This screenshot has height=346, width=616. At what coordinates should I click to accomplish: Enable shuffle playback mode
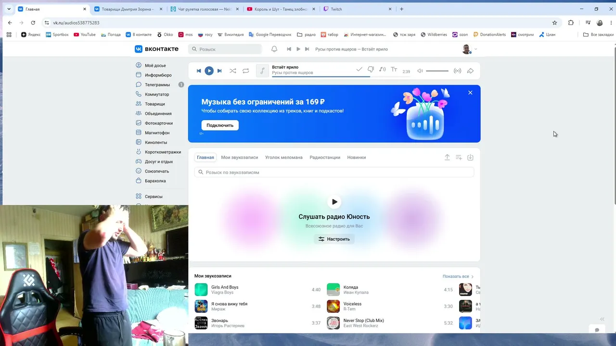pos(233,71)
